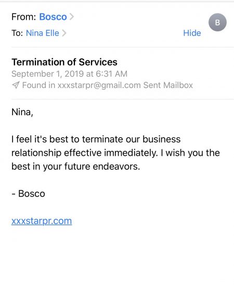
Task: Click the xxxstarpr@gmail.com address in Found in line
Action: (x=99, y=85)
